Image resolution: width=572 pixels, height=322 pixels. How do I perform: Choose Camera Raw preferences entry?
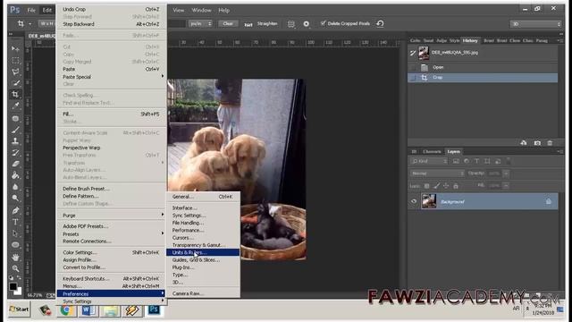pos(203,293)
